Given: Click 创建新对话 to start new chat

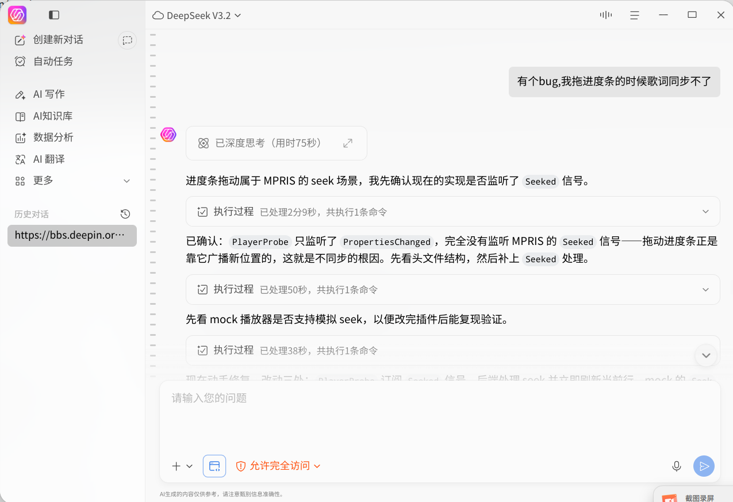Looking at the screenshot, I should (x=57, y=40).
